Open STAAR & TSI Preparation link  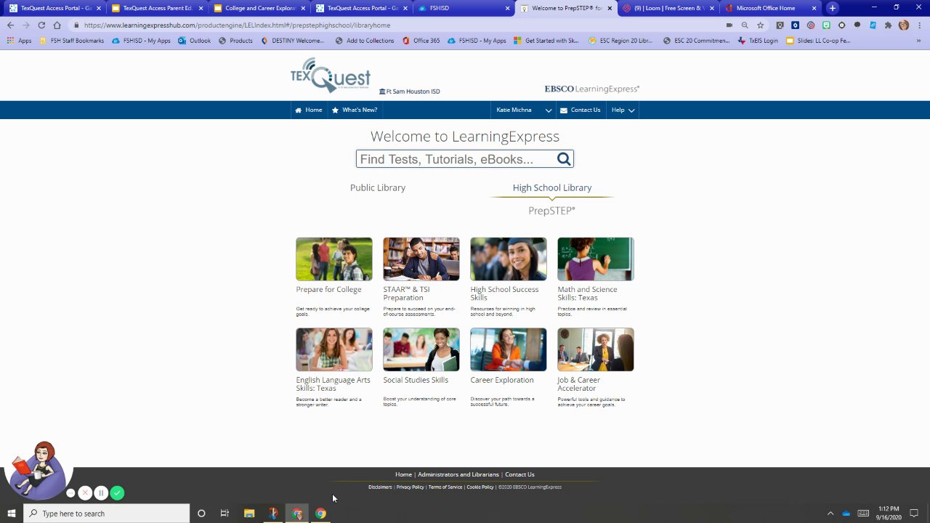(407, 293)
